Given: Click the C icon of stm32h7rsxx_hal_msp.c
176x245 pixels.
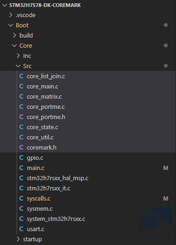Looking at the screenshot, I should pyautogui.click(x=21, y=178).
